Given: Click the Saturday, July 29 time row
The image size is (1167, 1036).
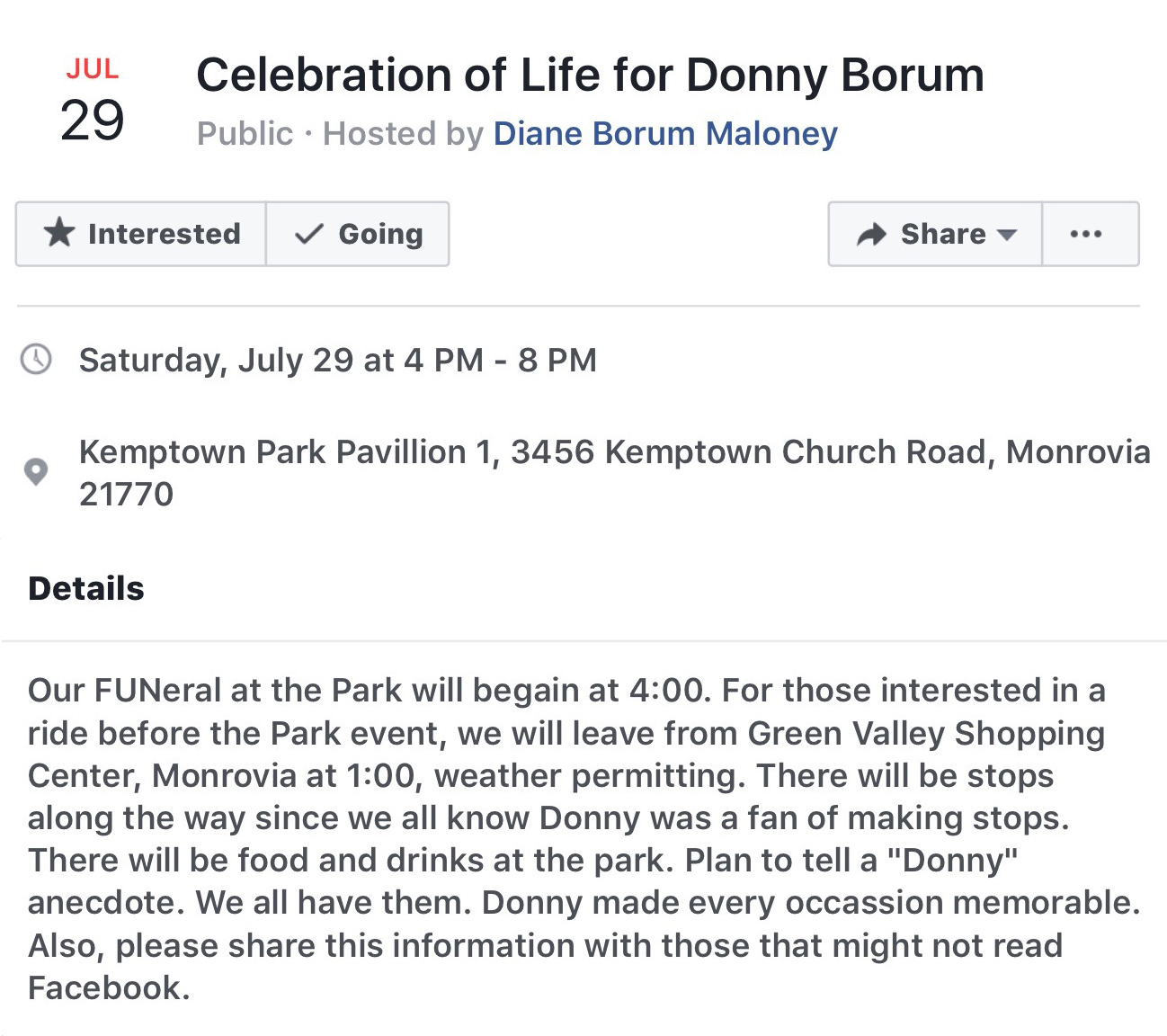Looking at the screenshot, I should coord(338,360).
